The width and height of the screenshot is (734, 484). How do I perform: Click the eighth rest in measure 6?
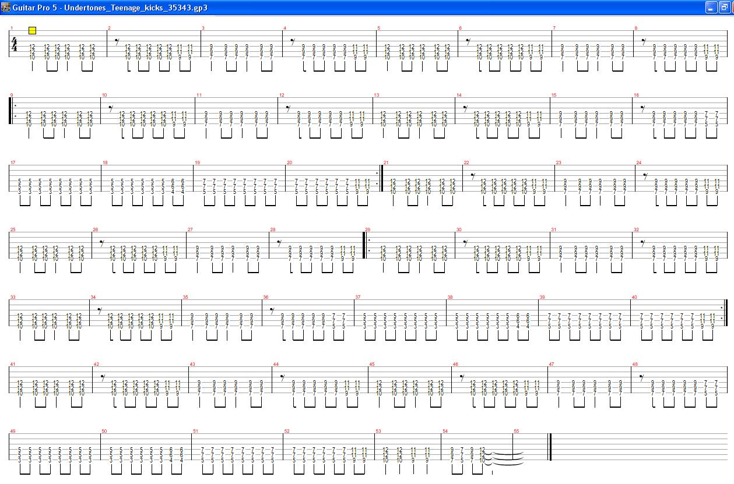(x=468, y=41)
